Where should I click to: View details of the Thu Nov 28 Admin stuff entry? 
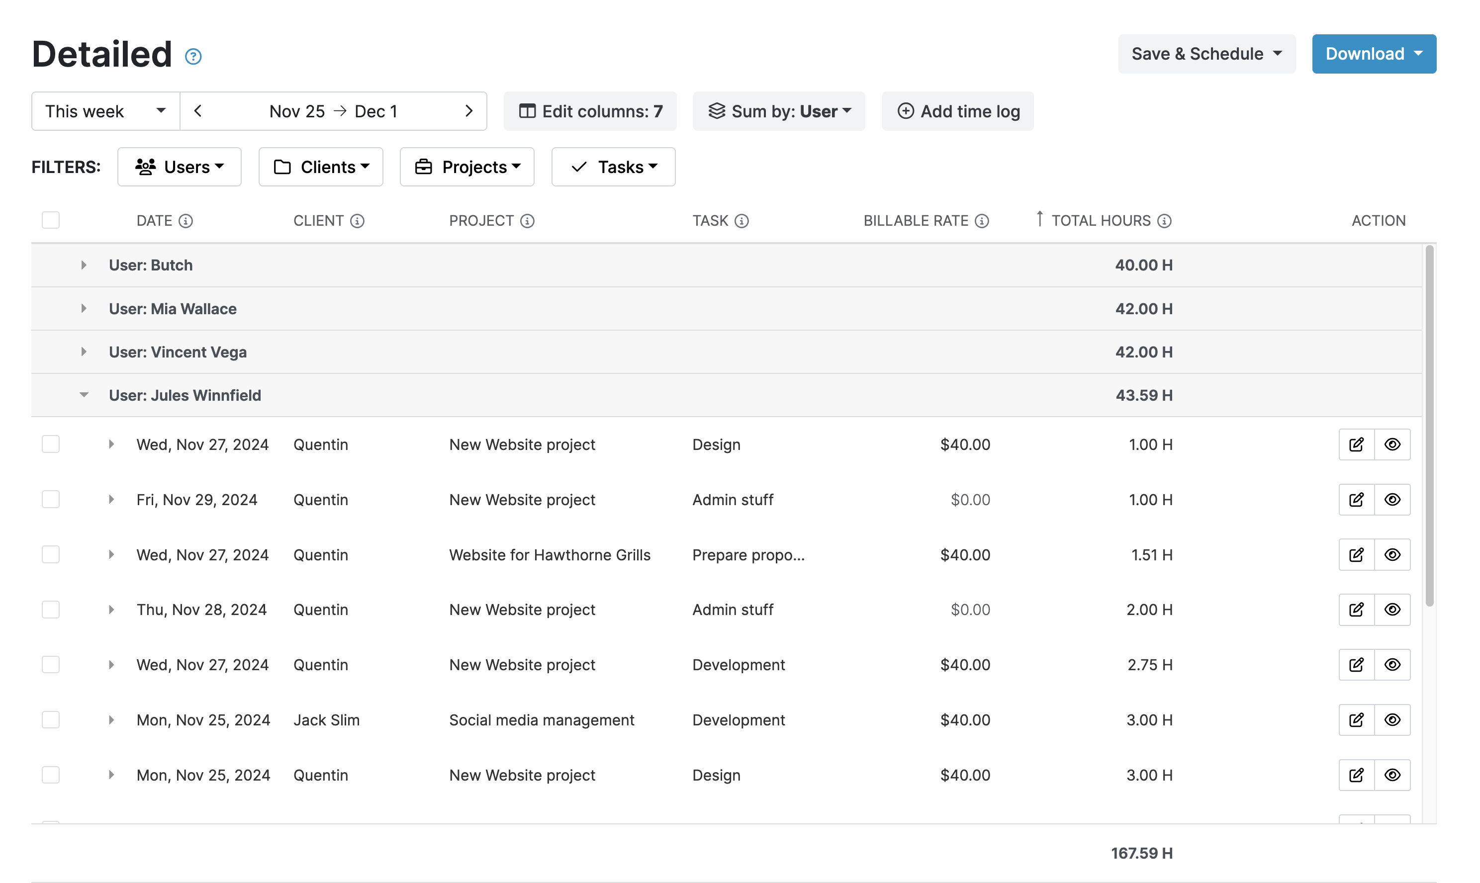pos(1392,609)
